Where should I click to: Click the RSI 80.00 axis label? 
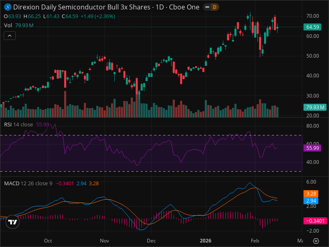click(x=313, y=126)
